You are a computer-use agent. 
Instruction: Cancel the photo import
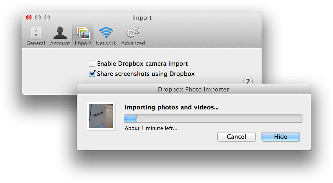236,137
